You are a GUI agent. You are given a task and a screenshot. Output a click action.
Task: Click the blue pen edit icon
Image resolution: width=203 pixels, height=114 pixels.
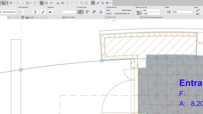(98, 3)
